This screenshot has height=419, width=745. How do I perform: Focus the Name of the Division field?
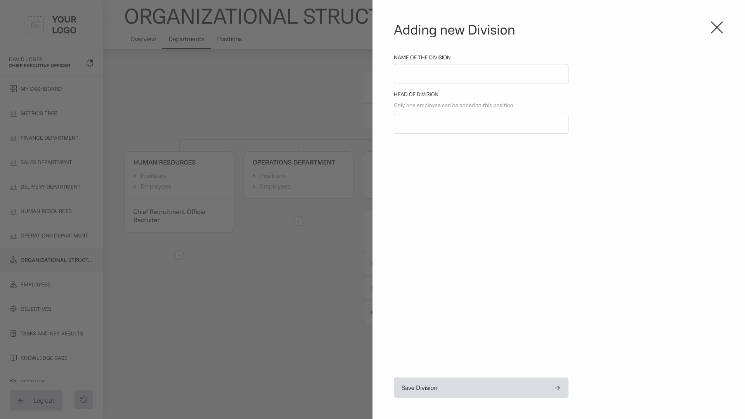481,74
